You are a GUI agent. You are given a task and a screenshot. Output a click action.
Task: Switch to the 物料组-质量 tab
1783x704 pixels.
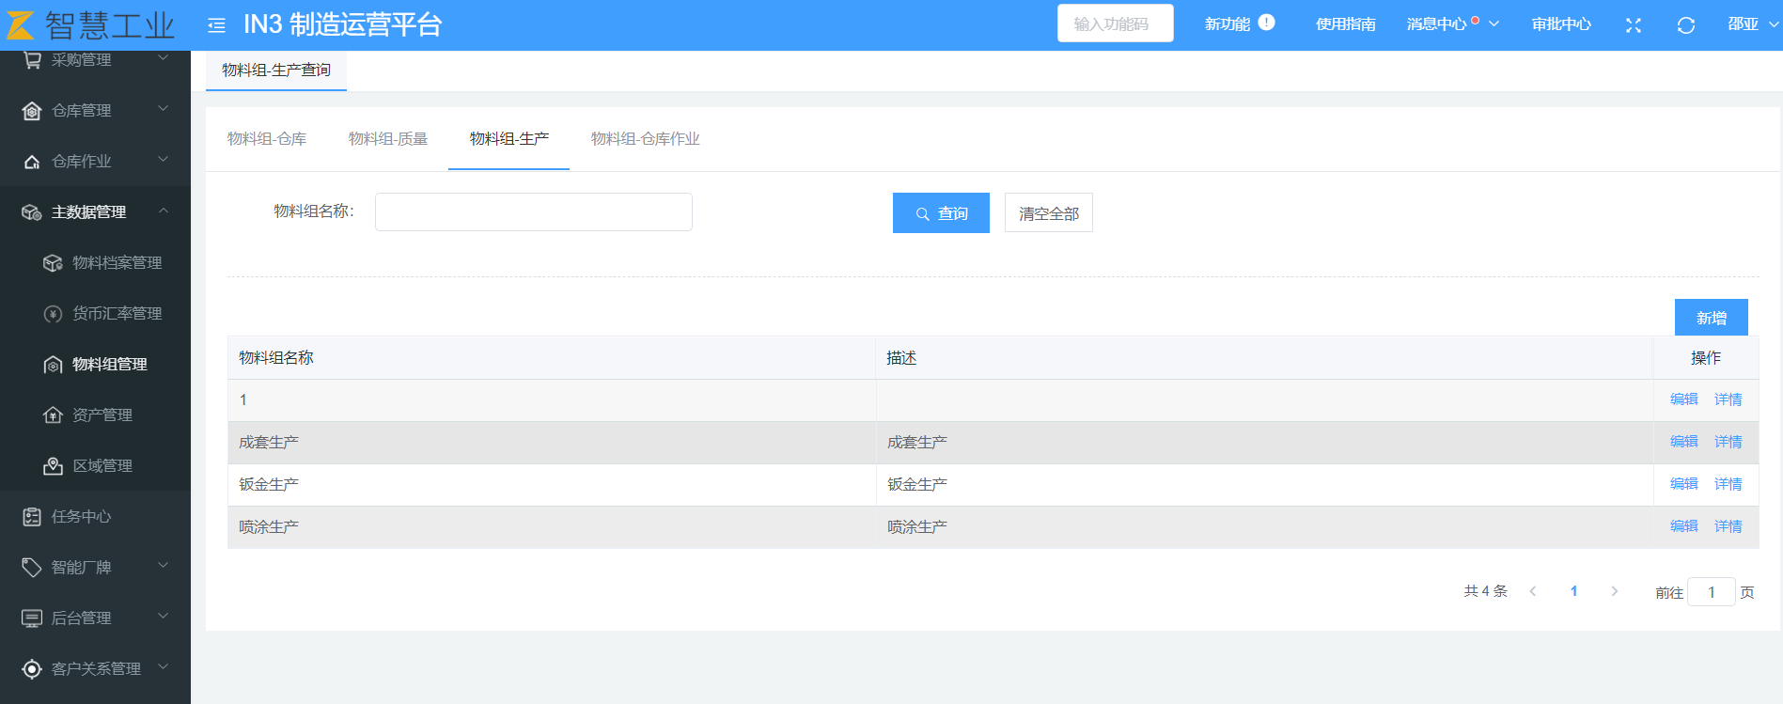click(387, 139)
